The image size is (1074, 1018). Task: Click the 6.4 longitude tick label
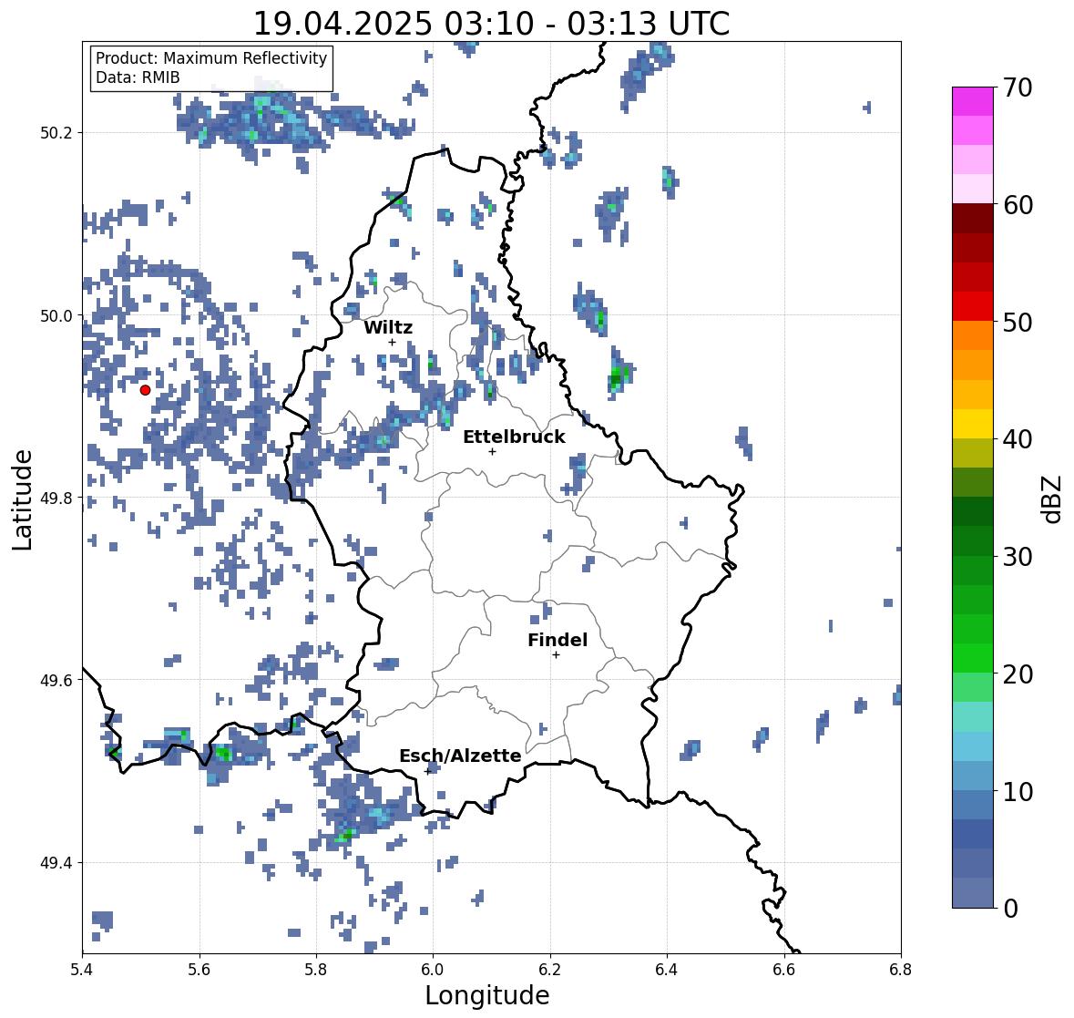(x=667, y=970)
